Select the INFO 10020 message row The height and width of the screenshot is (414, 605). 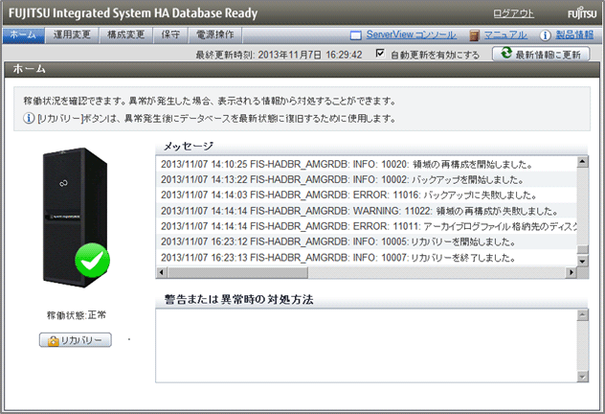[367, 164]
